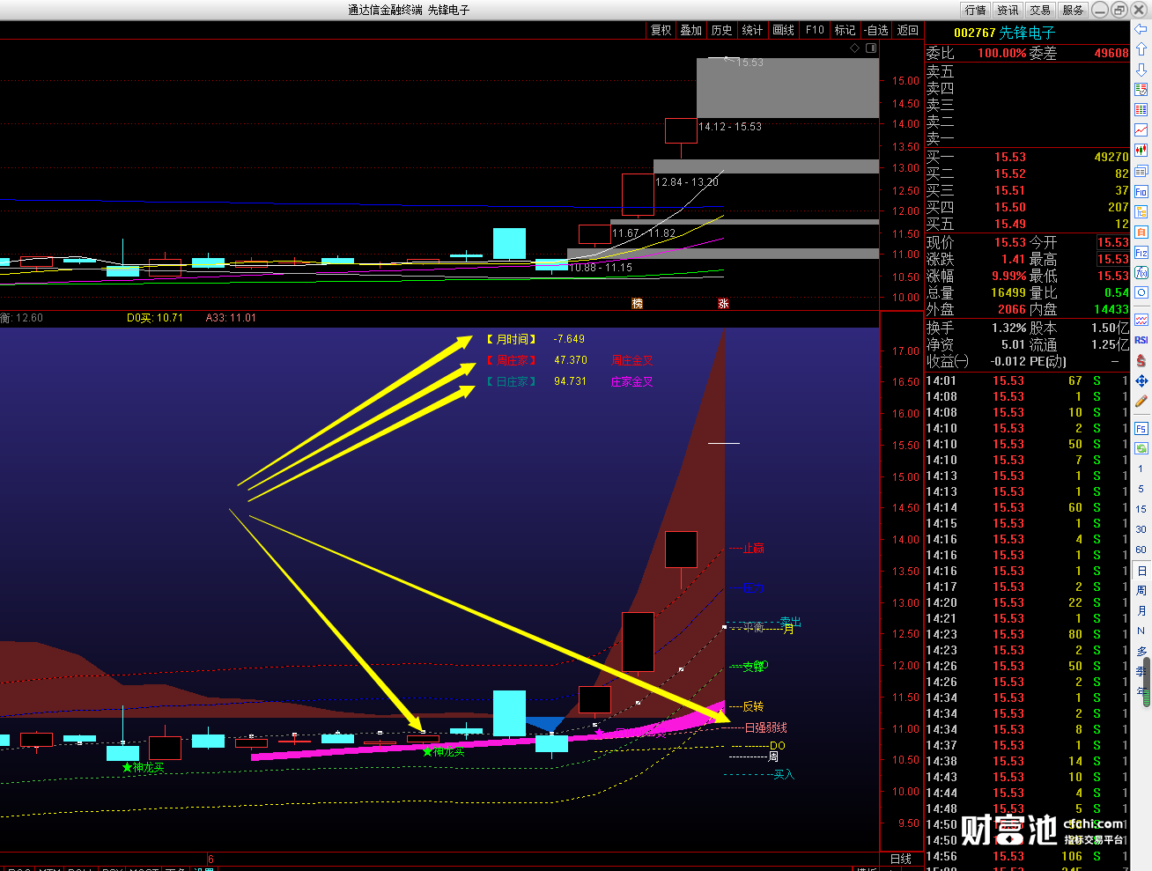
Task: Open the 多 multi-period option
Action: [x=1141, y=652]
